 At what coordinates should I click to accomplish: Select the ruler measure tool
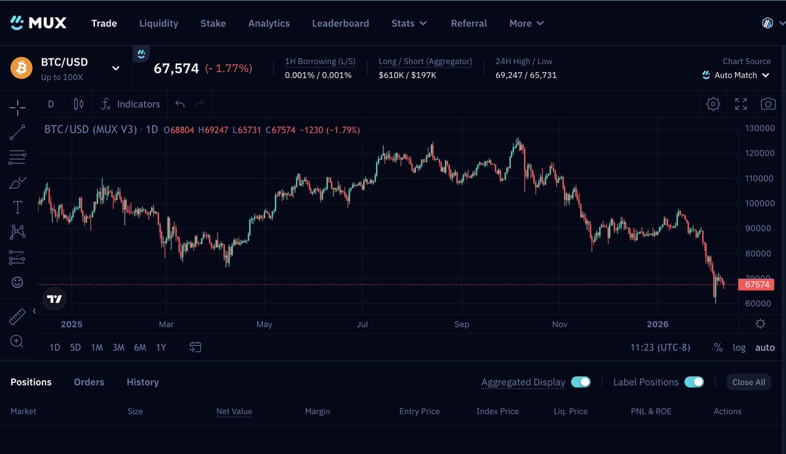point(18,317)
